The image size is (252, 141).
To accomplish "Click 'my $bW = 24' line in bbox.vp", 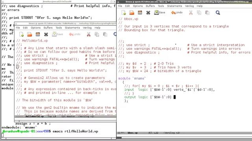I will coord(160,71).
